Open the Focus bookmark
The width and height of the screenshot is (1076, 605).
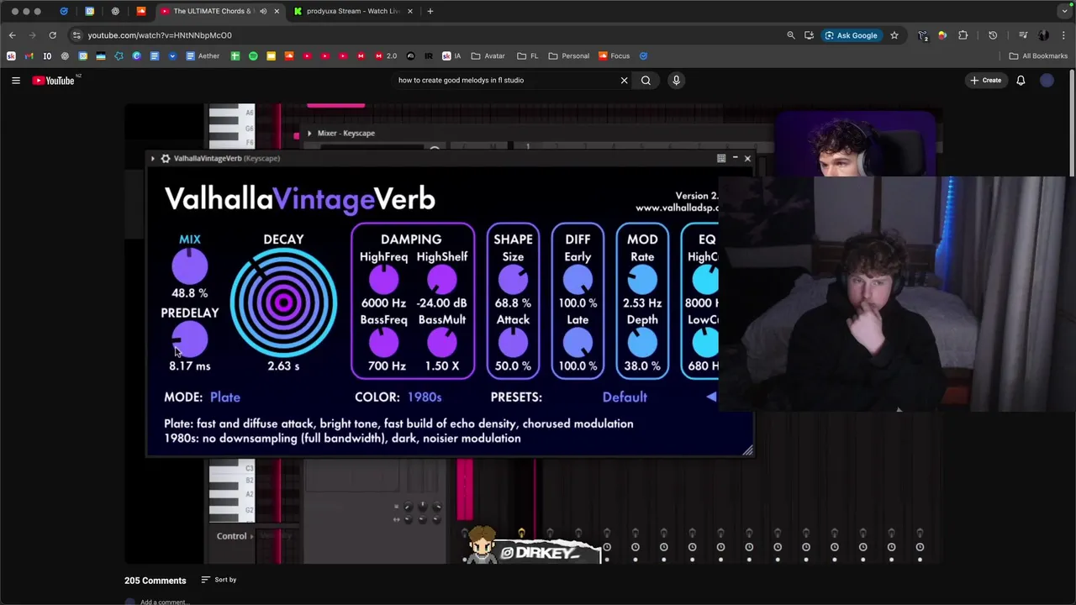614,56
